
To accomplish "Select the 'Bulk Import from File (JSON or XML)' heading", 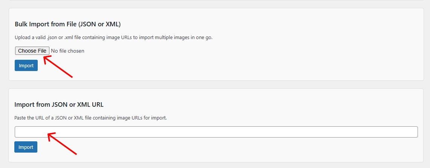I will coord(68,24).
